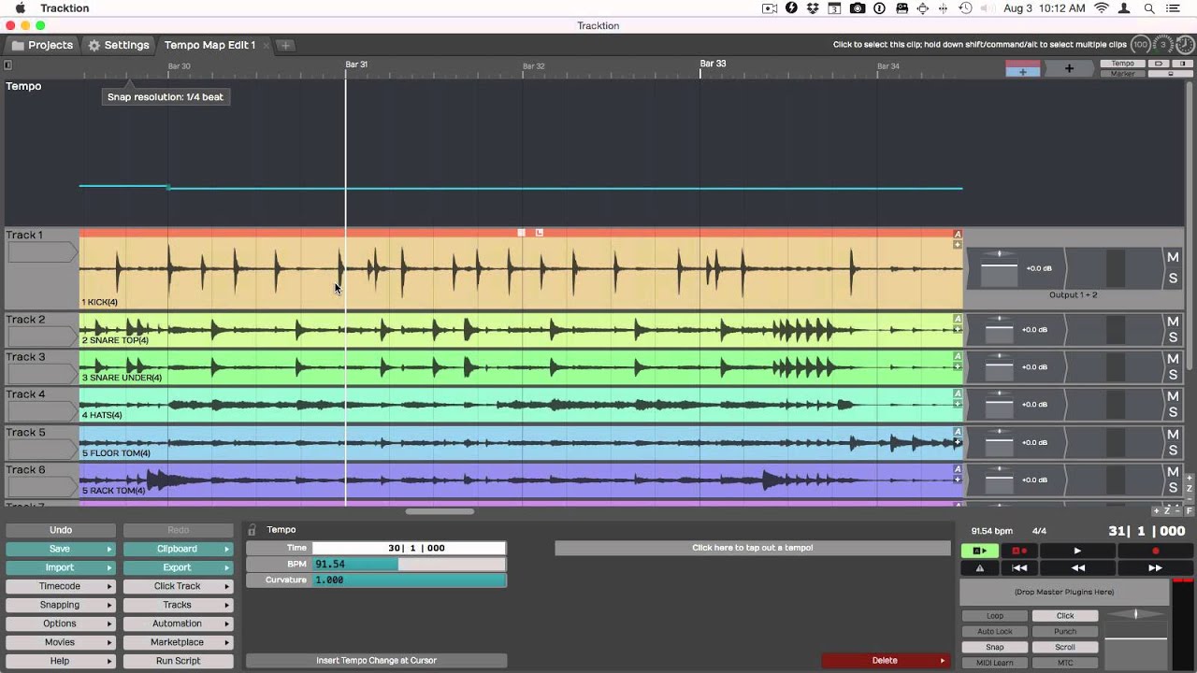This screenshot has height=673, width=1197.
Task: Click the Run Script button
Action: click(177, 661)
